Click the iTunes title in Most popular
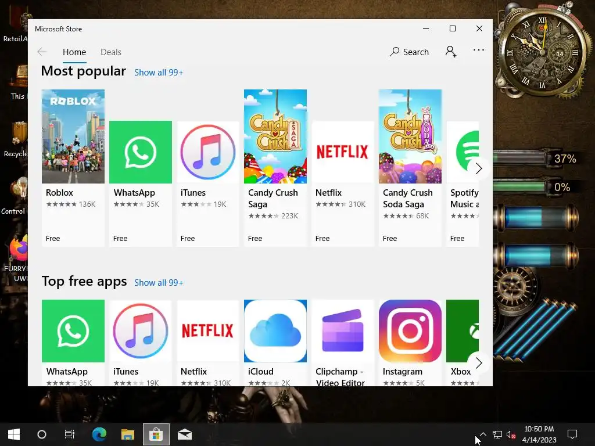Screen dimensions: 595x446 click(193, 193)
